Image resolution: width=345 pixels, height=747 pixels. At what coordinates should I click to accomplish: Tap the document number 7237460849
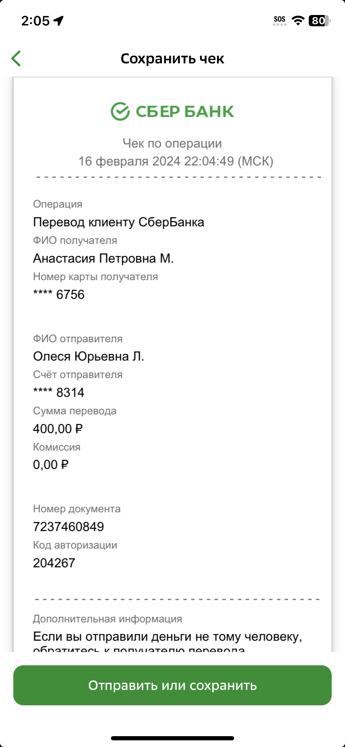pyautogui.click(x=68, y=526)
